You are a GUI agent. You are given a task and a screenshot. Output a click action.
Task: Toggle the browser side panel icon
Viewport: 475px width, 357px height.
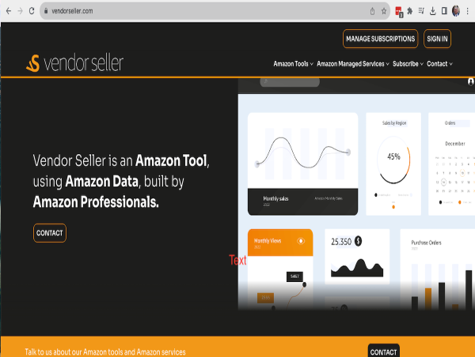click(x=444, y=11)
